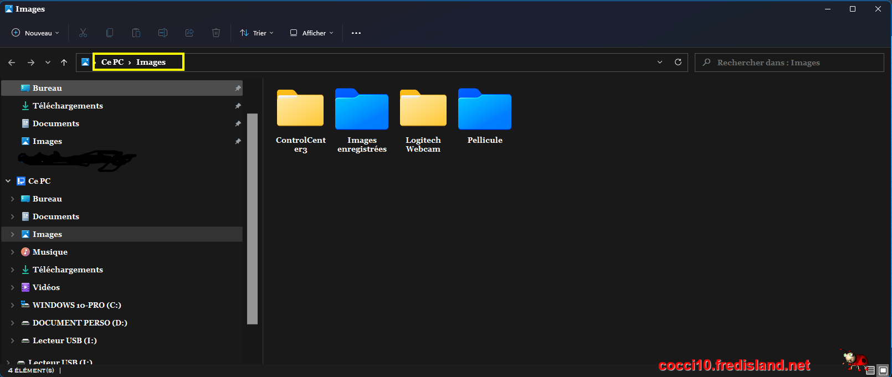This screenshot has height=377, width=892.
Task: Click the Cut scissors icon in toolbar
Action: pyautogui.click(x=83, y=33)
